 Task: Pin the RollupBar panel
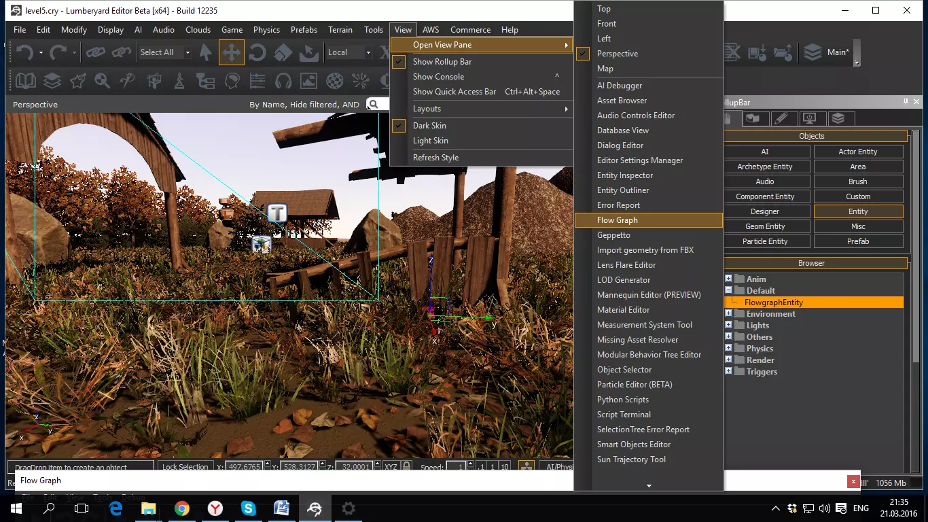(906, 102)
